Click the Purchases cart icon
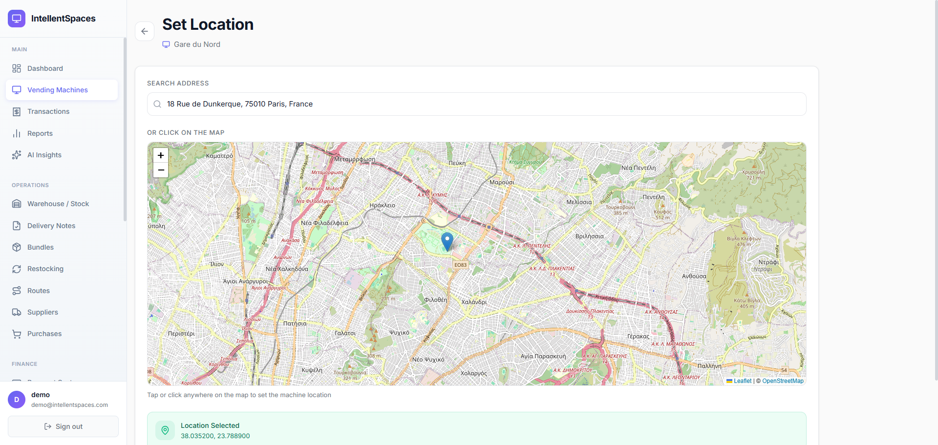 (x=17, y=334)
